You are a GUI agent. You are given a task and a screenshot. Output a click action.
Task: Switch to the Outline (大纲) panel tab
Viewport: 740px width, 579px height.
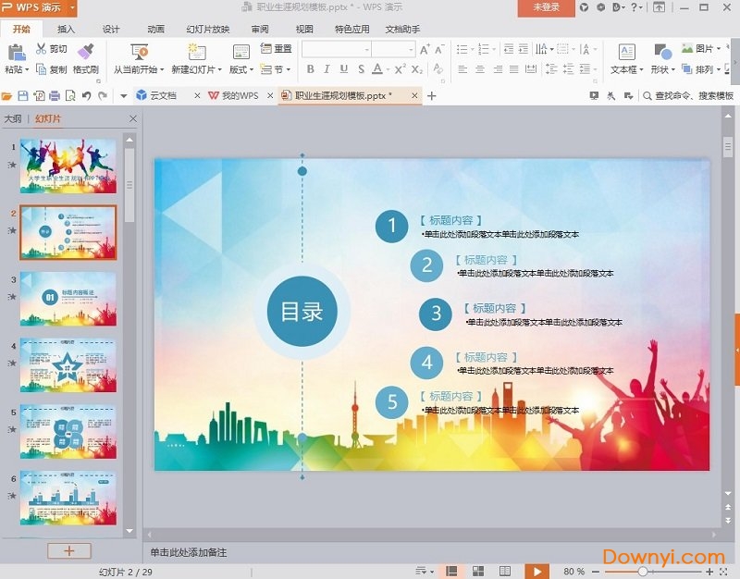tap(12, 118)
